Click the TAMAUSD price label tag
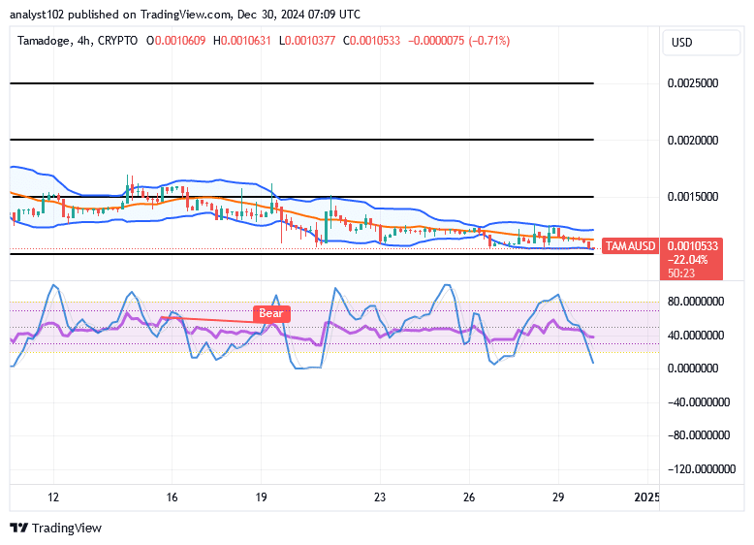 click(x=630, y=246)
